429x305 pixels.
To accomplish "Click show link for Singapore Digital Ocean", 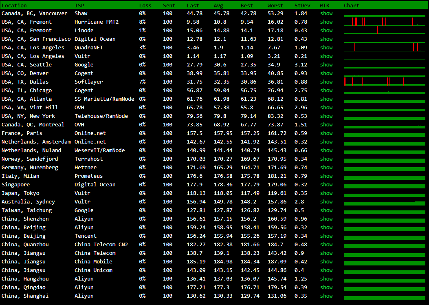I will [326, 185].
